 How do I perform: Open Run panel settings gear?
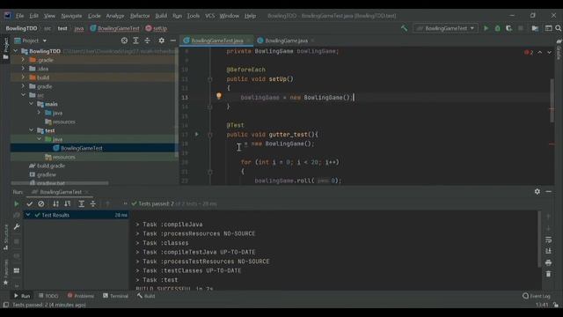click(537, 192)
